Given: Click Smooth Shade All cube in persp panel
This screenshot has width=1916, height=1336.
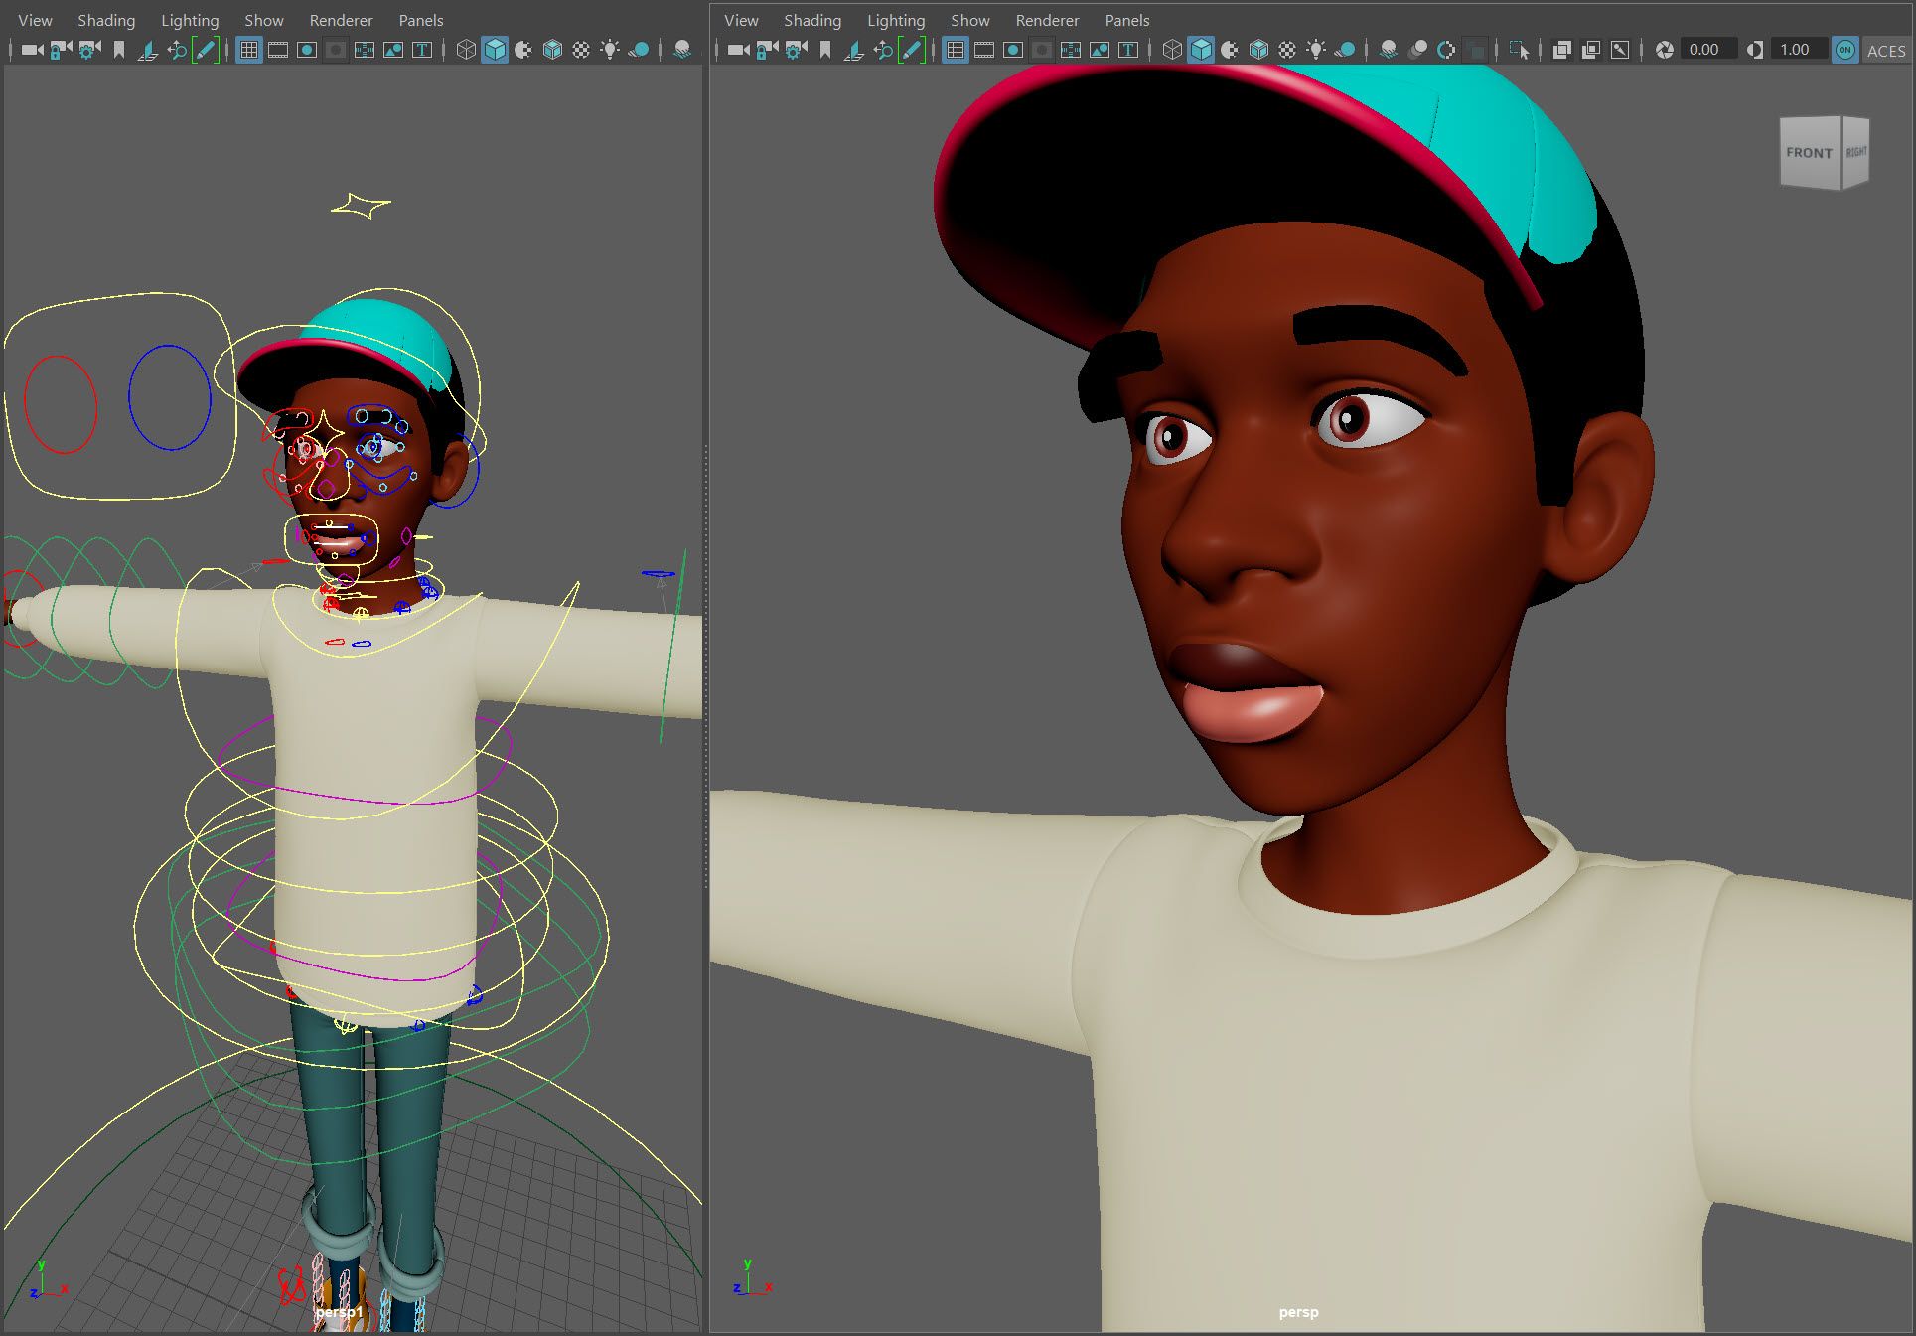Looking at the screenshot, I should [1201, 50].
